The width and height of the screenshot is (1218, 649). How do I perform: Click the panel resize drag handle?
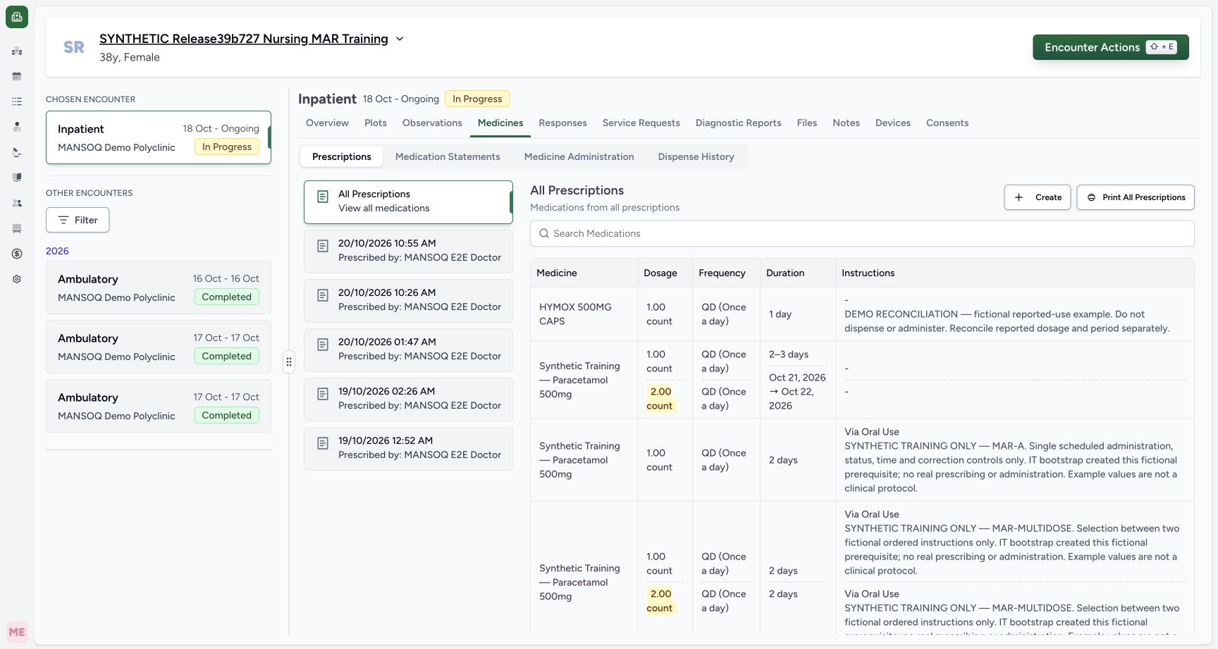(289, 361)
